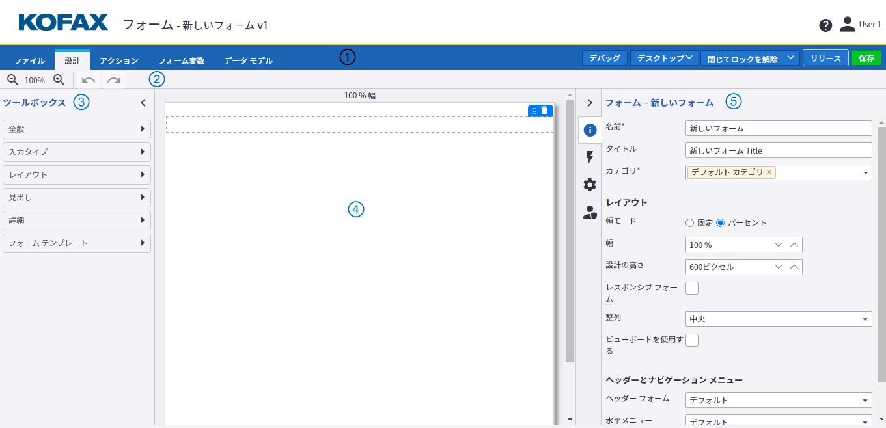The width and height of the screenshot is (886, 428).
Task: Expand the 入力タイプ toolbox section
Action: [76, 152]
